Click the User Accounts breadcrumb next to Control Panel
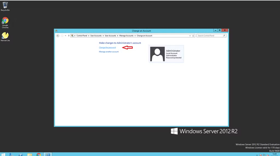 (96, 36)
